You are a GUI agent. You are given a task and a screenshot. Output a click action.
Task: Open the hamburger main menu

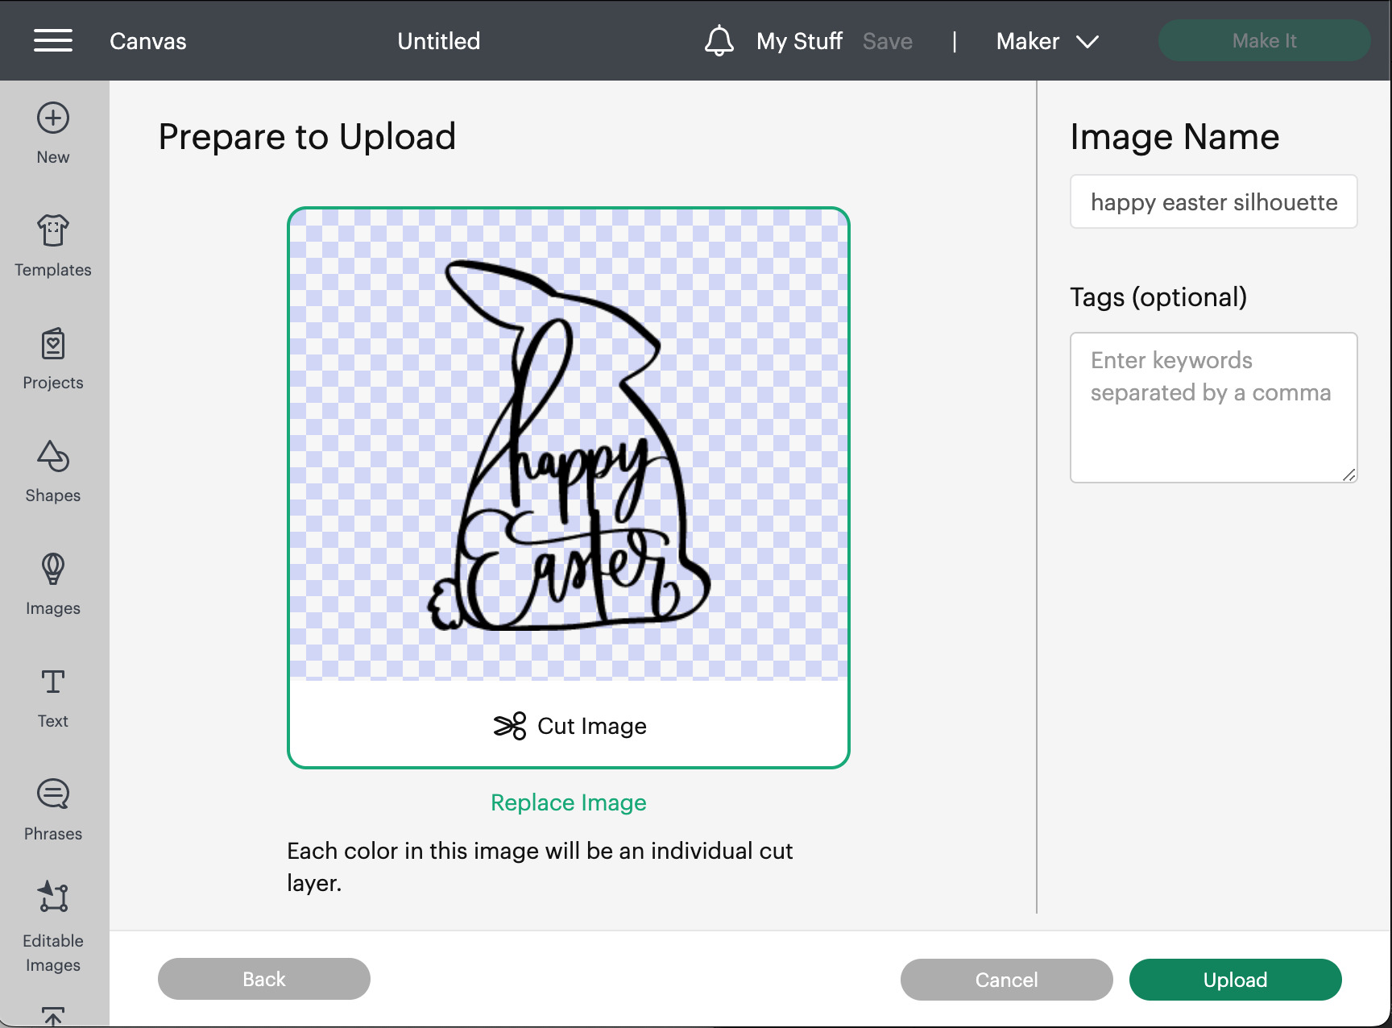pyautogui.click(x=53, y=40)
